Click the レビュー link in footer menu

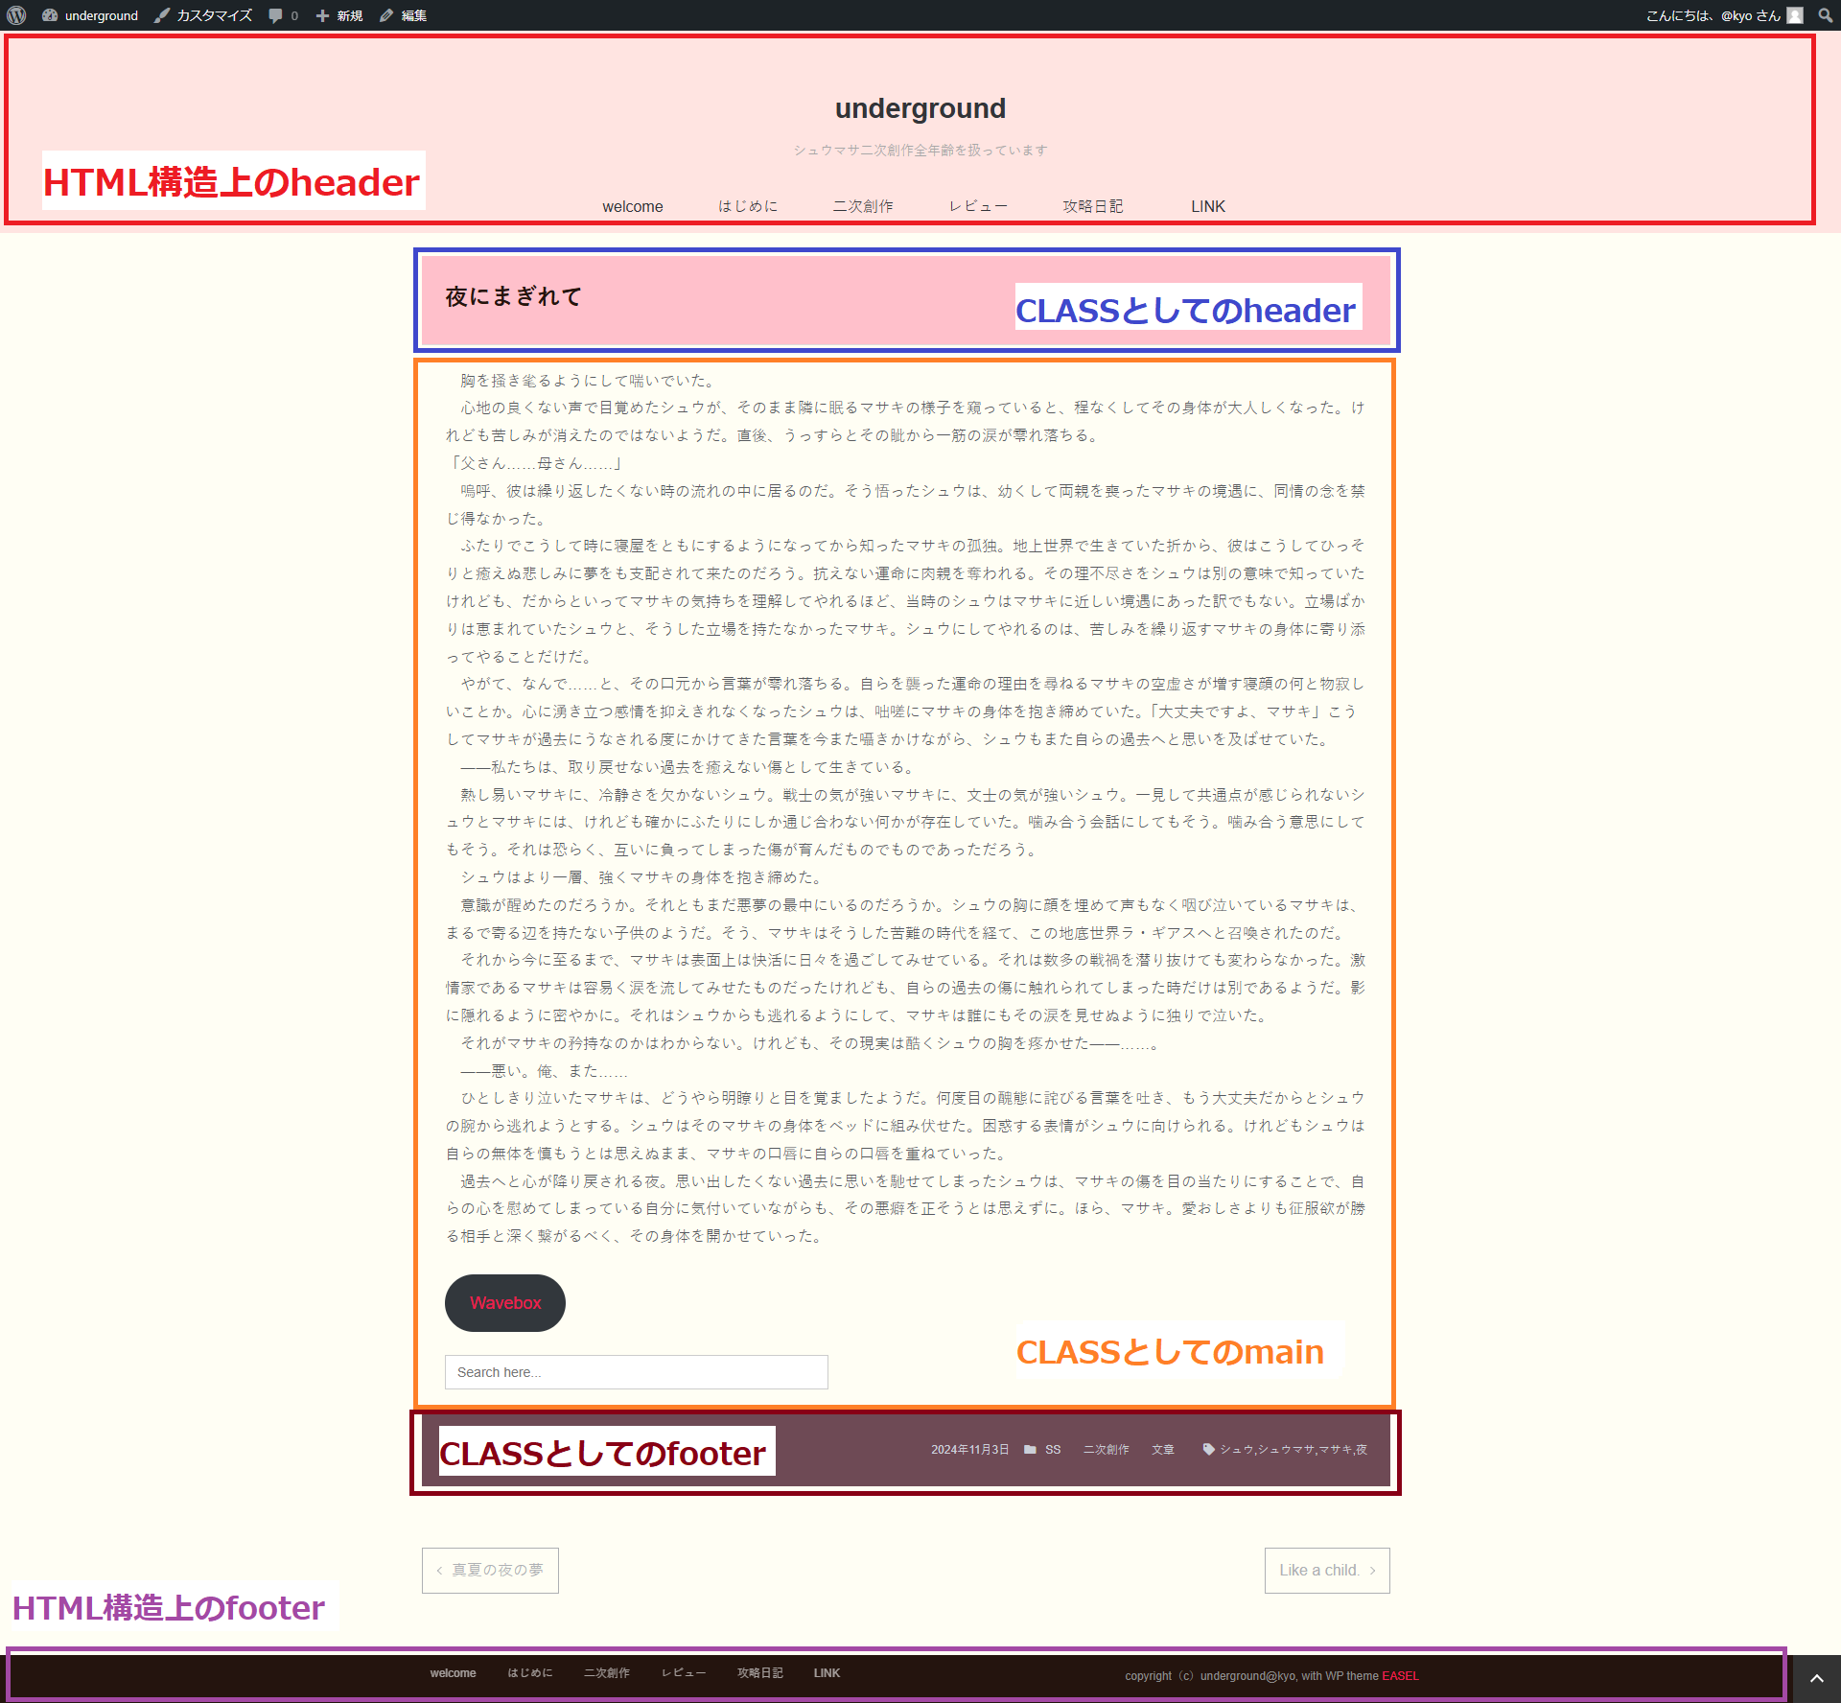tap(683, 1673)
